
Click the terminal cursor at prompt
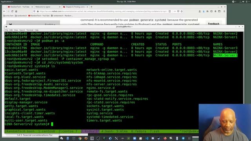click(x=52, y=124)
